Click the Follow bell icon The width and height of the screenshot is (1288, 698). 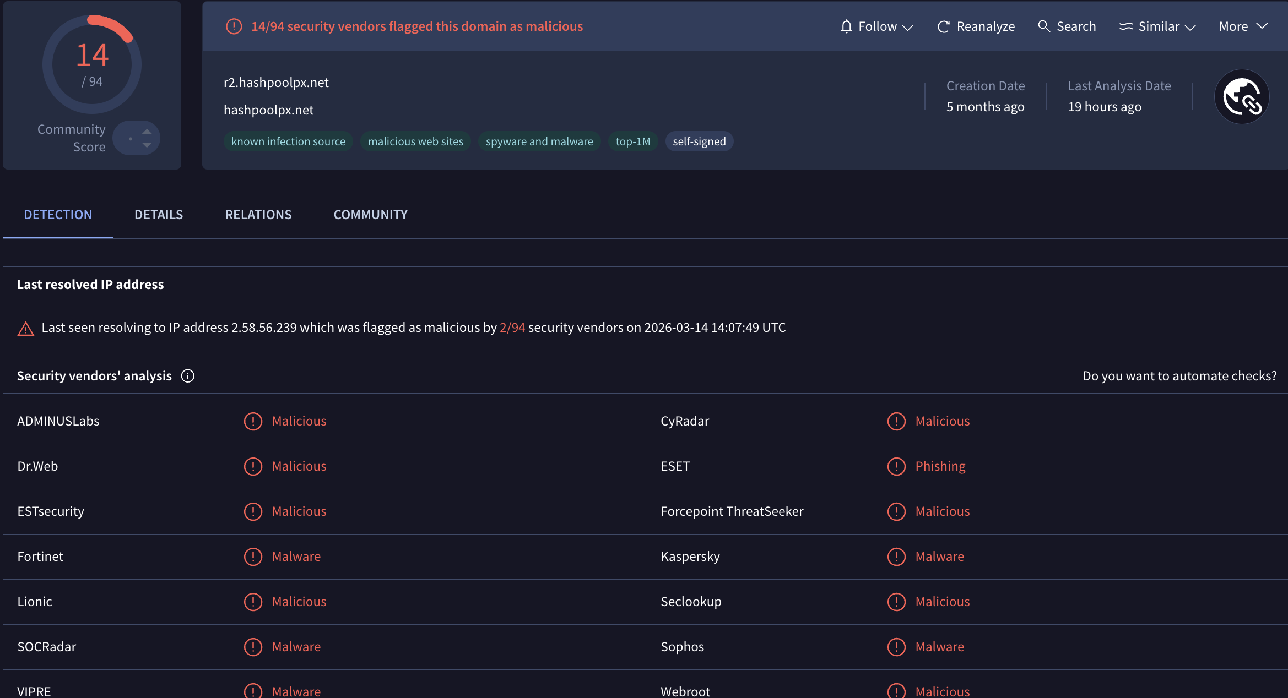point(846,26)
